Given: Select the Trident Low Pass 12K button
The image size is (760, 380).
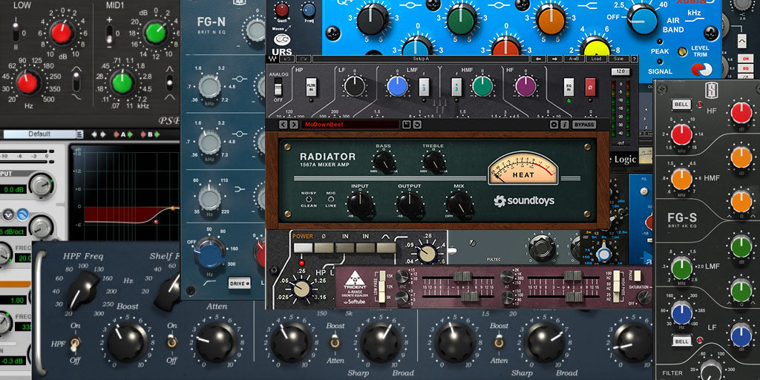Looking at the screenshot, I should 382,287.
